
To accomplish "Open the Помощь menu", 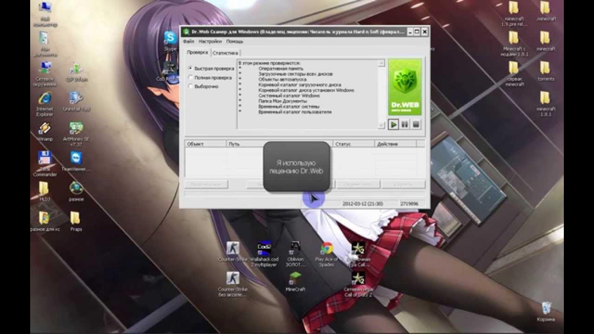I will (235, 42).
